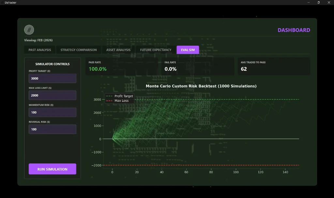Select the Reversal Risk input box
The height and width of the screenshot is (198, 334).
[52, 129]
